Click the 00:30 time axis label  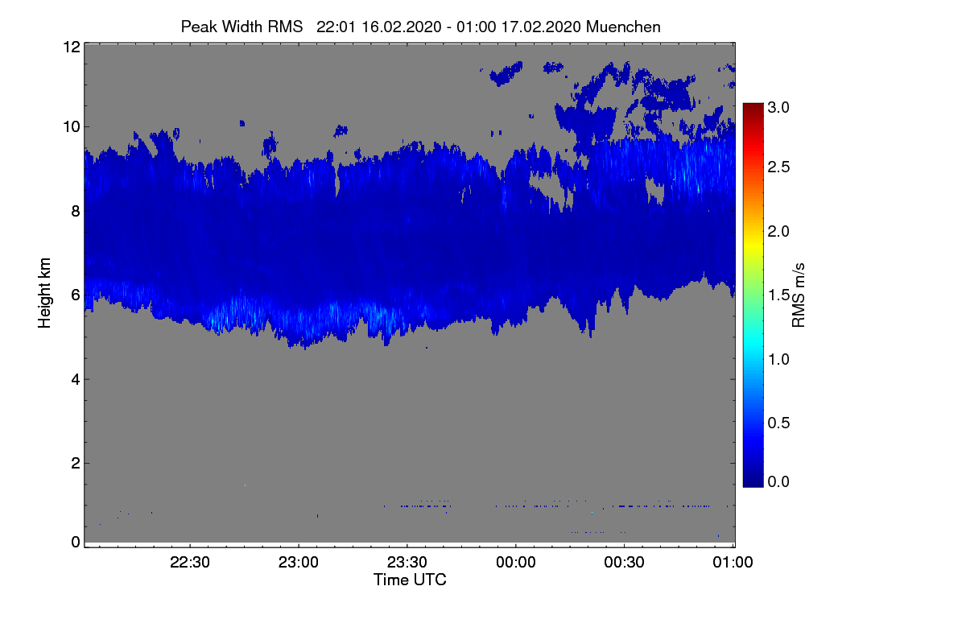point(625,563)
